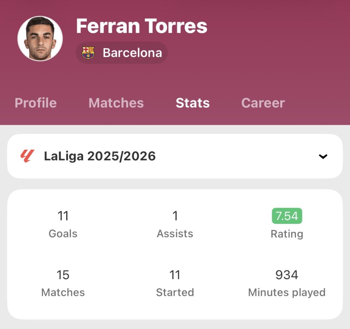Tap the green 7.54 rating badge

[x=287, y=216]
